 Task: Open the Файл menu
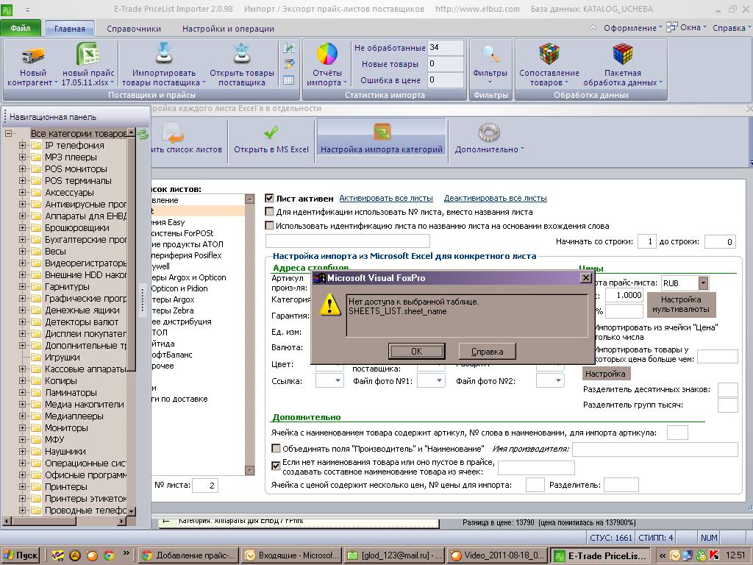click(20, 29)
